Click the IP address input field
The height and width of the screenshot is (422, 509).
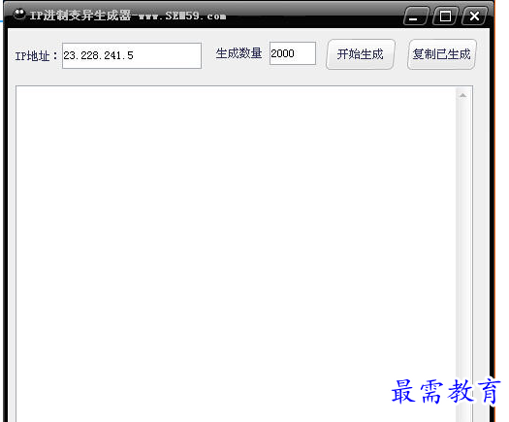132,55
